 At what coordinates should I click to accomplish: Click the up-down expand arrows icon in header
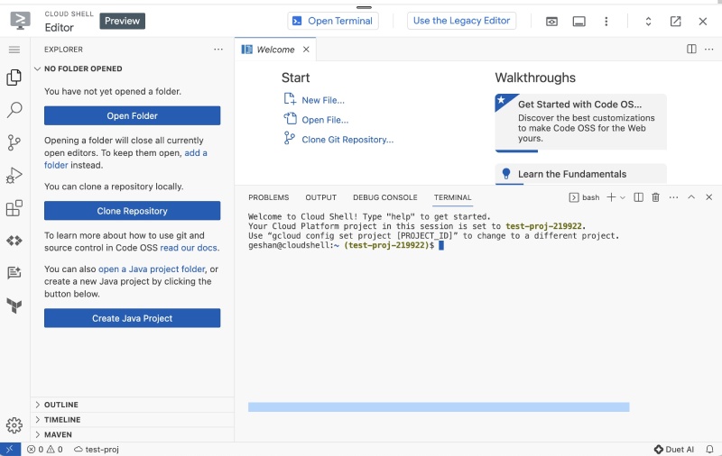coord(648,21)
